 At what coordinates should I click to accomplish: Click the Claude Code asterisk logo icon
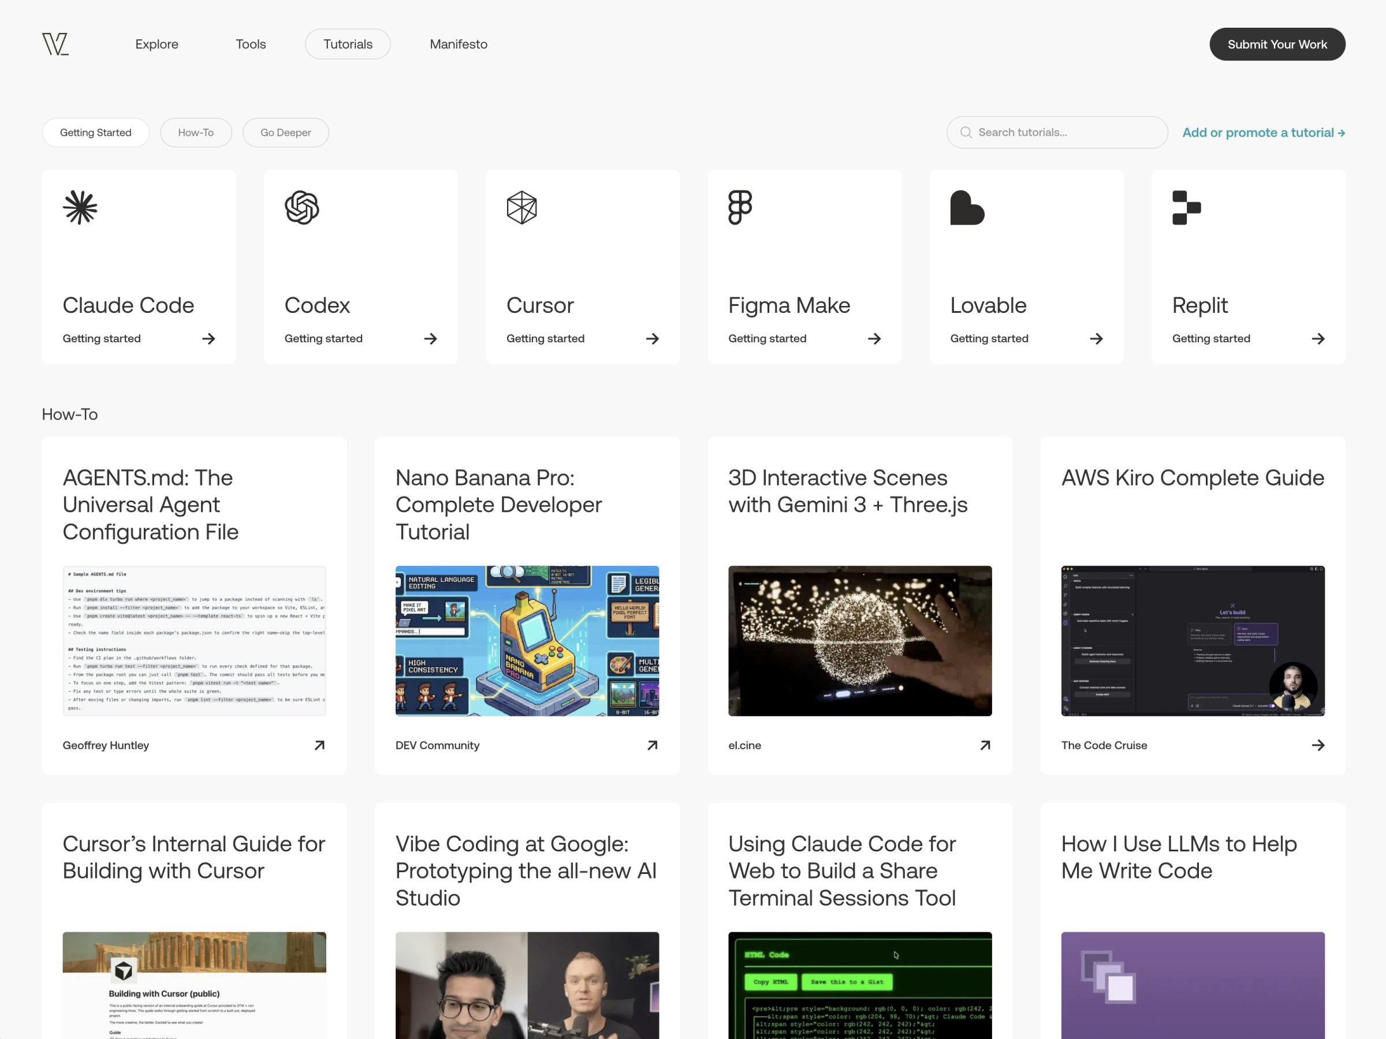[80, 208]
